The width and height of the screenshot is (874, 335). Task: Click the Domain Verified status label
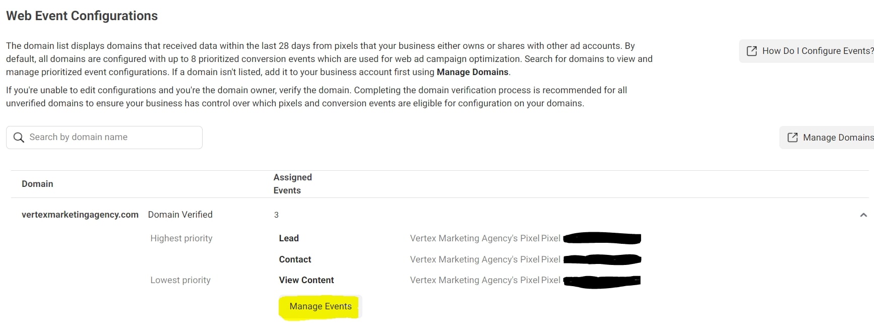(x=180, y=215)
